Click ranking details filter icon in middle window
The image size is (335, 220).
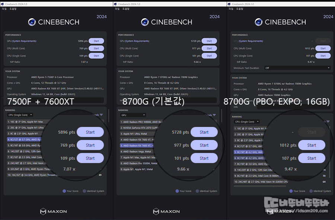tap(214, 115)
